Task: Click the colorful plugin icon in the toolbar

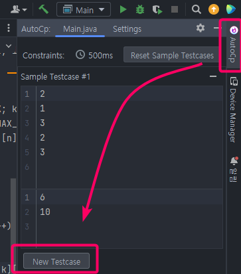Action: (x=231, y=9)
